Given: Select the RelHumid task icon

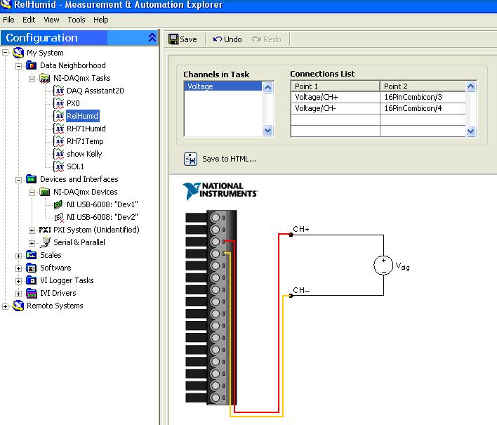Looking at the screenshot, I should [x=59, y=116].
